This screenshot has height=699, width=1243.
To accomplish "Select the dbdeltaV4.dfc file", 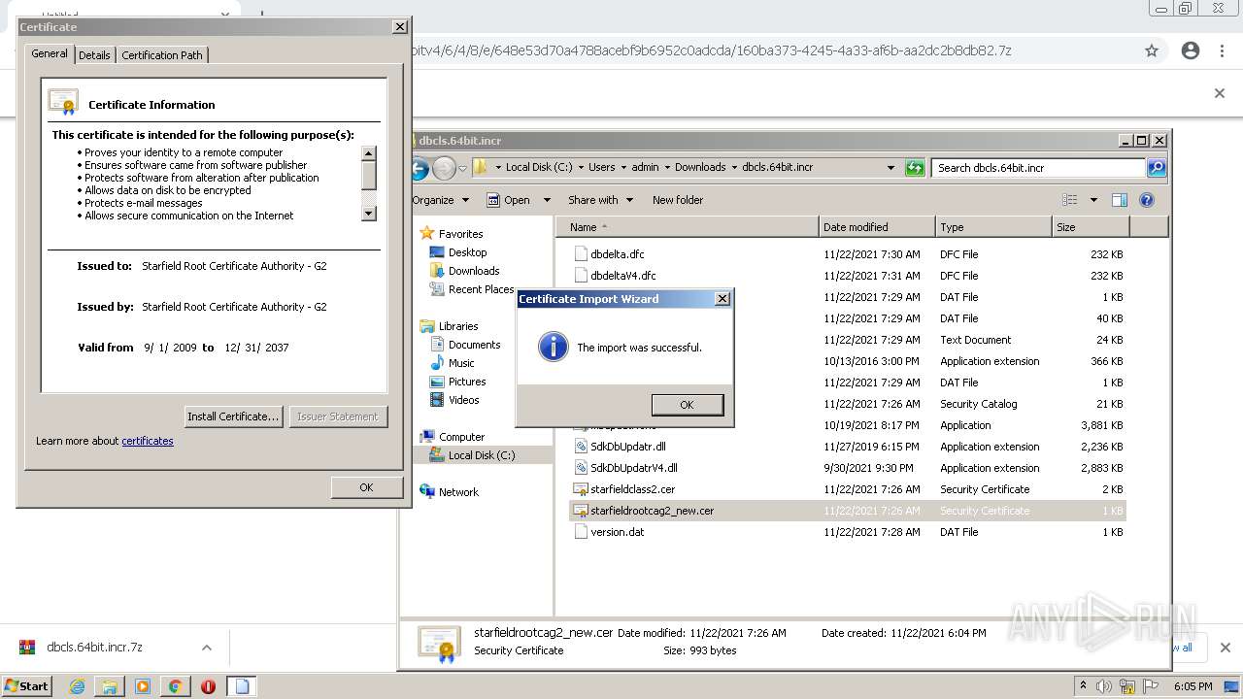I will (622, 276).
